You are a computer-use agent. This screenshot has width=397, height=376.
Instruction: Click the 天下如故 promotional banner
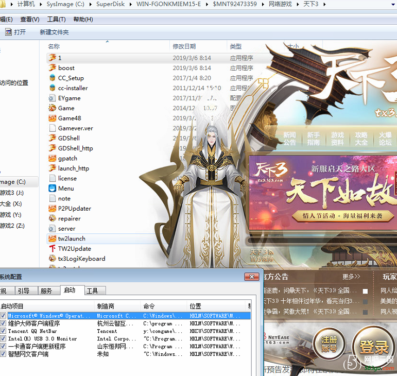point(322,193)
